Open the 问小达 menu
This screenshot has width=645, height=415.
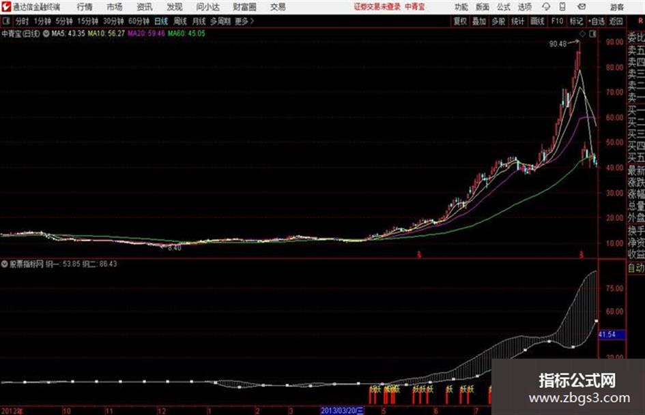pyautogui.click(x=207, y=7)
